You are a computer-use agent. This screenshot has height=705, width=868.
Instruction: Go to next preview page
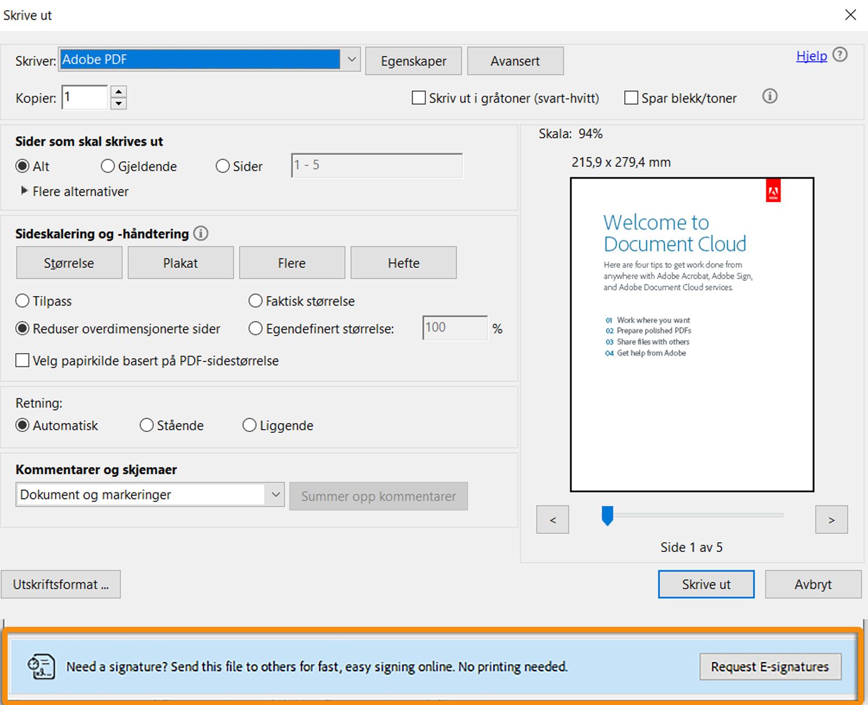tap(831, 519)
